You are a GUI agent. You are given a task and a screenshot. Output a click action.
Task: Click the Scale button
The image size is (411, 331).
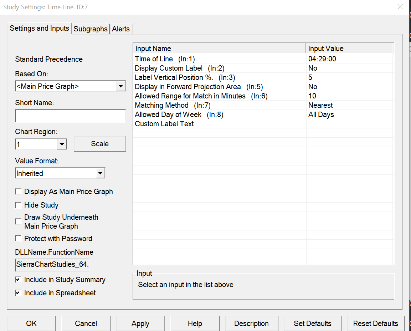tap(100, 144)
